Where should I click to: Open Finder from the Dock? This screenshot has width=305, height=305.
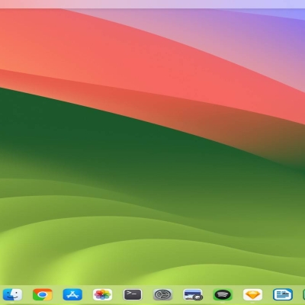(12, 295)
